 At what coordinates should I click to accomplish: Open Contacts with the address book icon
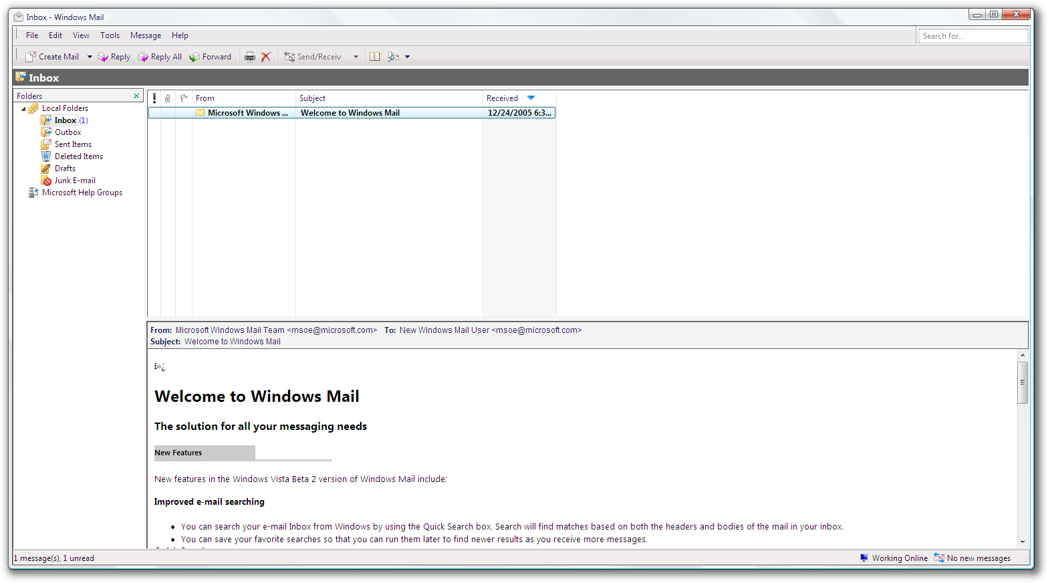[375, 57]
